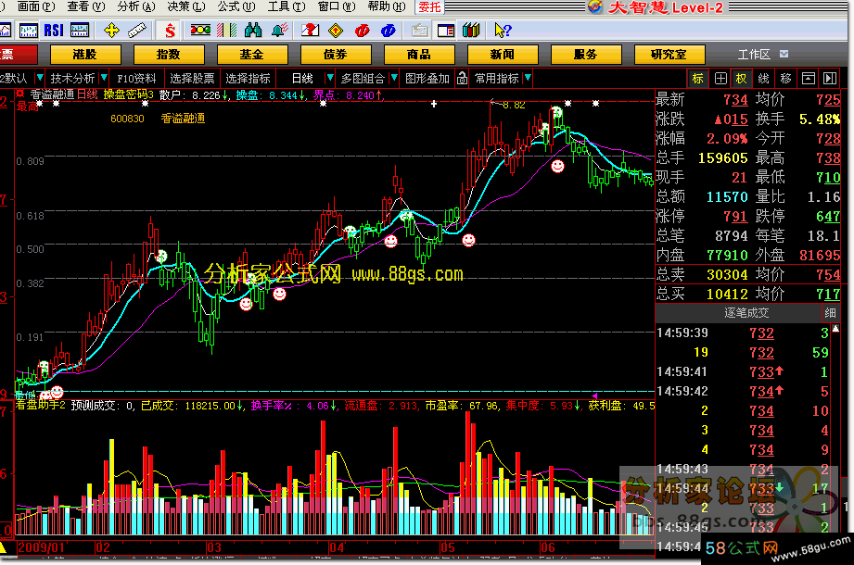This screenshot has width=854, height=565.
Task: Expand the 日线 period dropdown arrow
Action: 329,79
